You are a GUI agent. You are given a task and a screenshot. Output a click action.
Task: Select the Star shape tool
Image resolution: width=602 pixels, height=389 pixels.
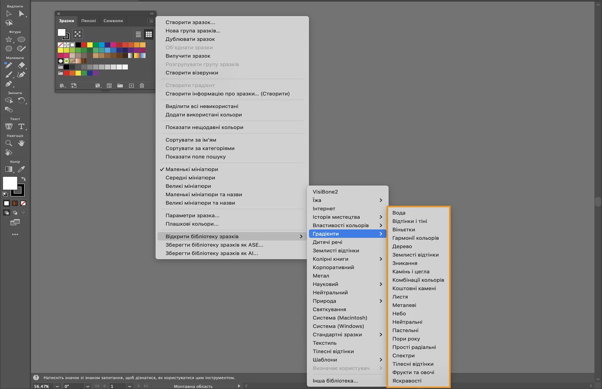pyautogui.click(x=9, y=39)
